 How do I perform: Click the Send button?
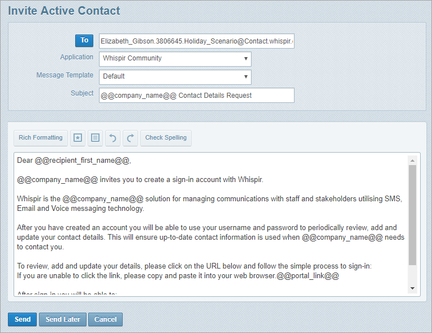click(22, 319)
